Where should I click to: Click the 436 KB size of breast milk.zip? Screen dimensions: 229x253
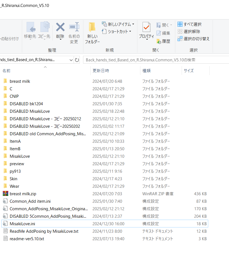point(200,194)
